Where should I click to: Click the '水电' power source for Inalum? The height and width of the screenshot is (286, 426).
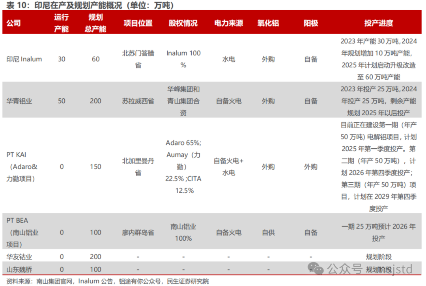point(228,59)
